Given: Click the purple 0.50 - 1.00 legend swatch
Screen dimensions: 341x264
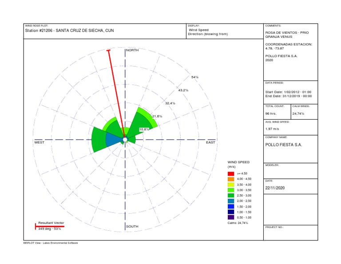Looking at the screenshot, I should pos(231,217).
